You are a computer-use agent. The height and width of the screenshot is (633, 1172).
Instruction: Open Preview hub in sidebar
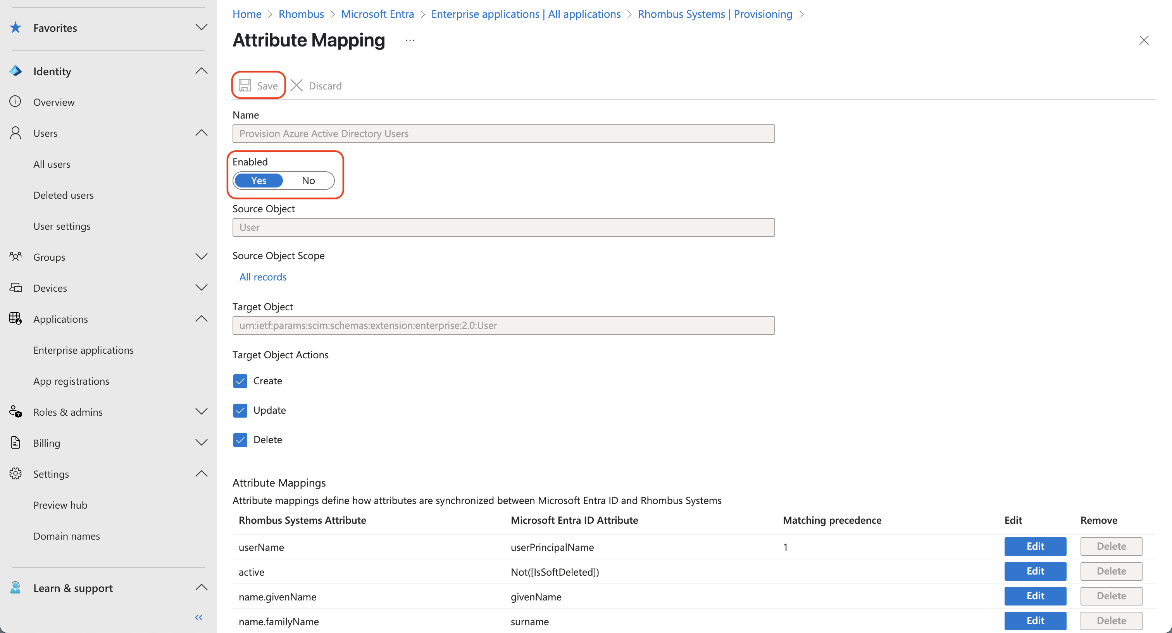point(60,505)
